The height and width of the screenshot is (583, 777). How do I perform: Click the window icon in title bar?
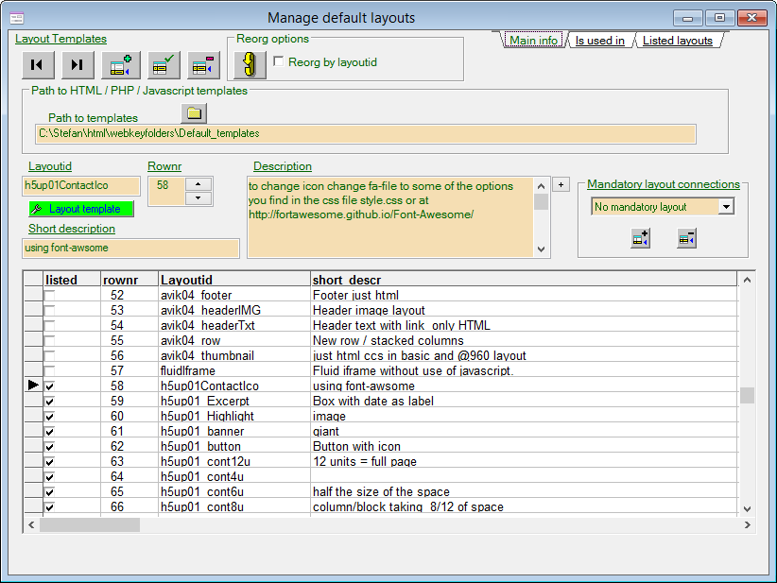pyautogui.click(x=17, y=18)
